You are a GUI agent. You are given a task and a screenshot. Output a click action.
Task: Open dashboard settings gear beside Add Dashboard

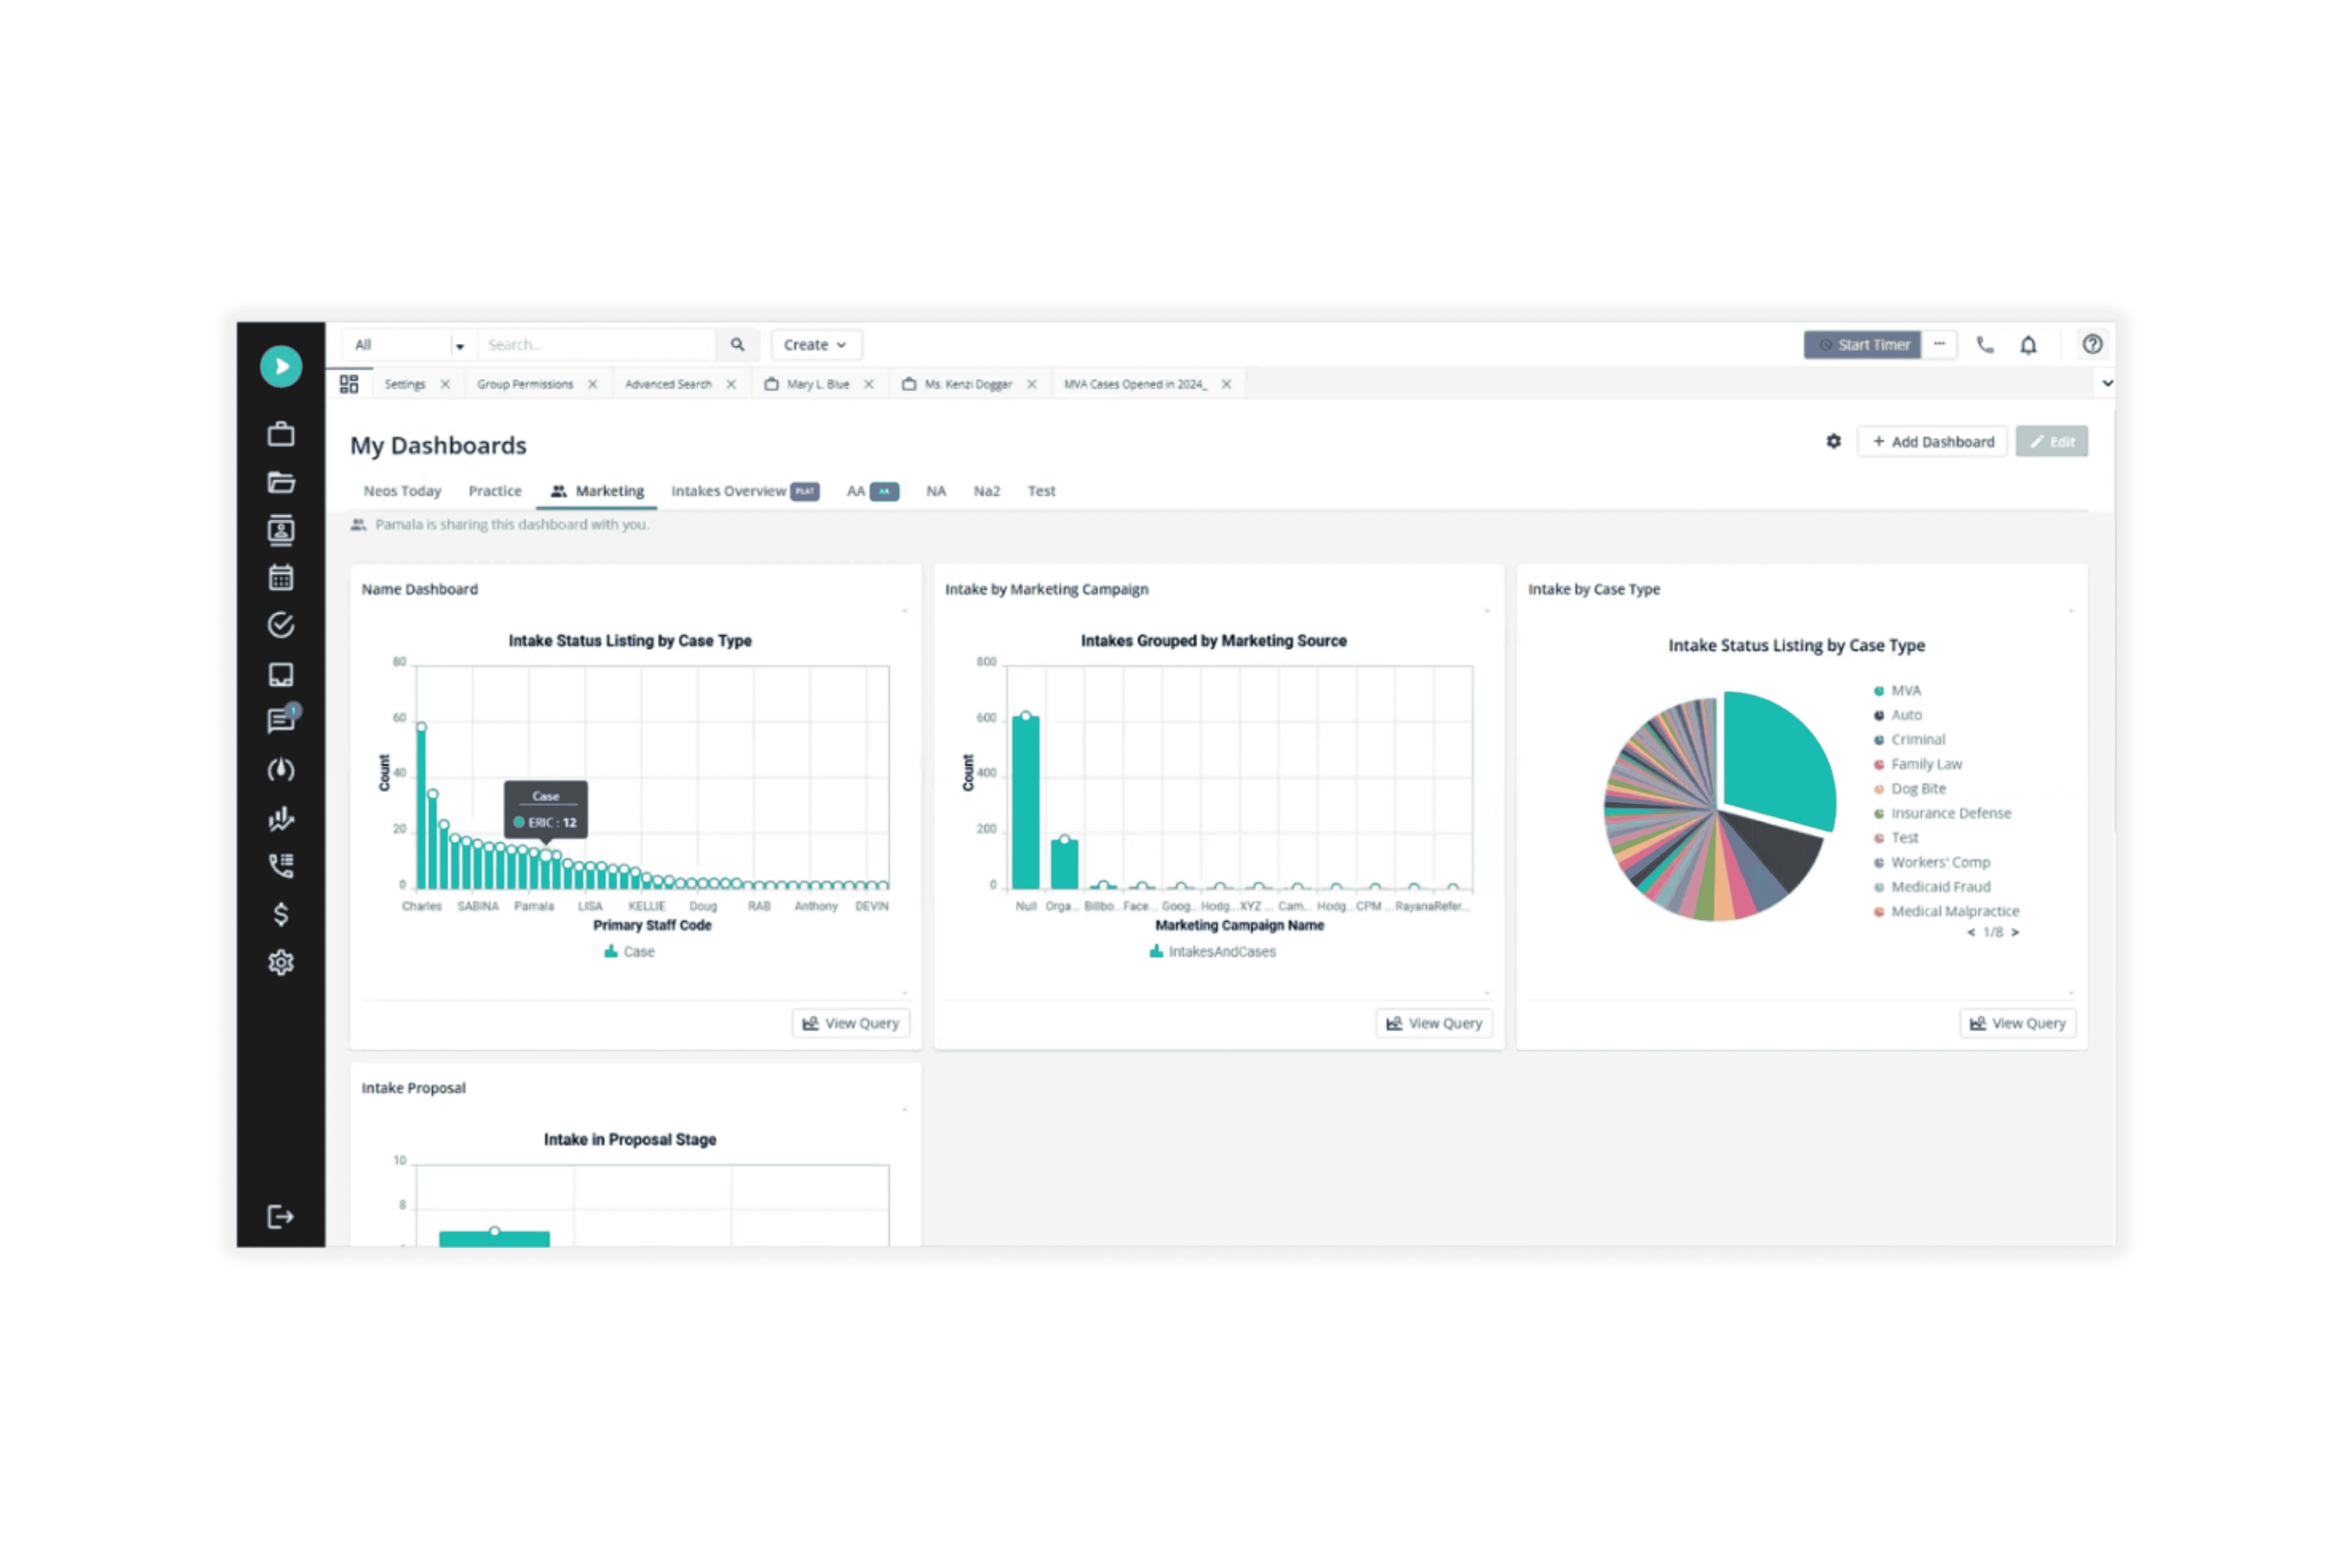tap(1834, 441)
